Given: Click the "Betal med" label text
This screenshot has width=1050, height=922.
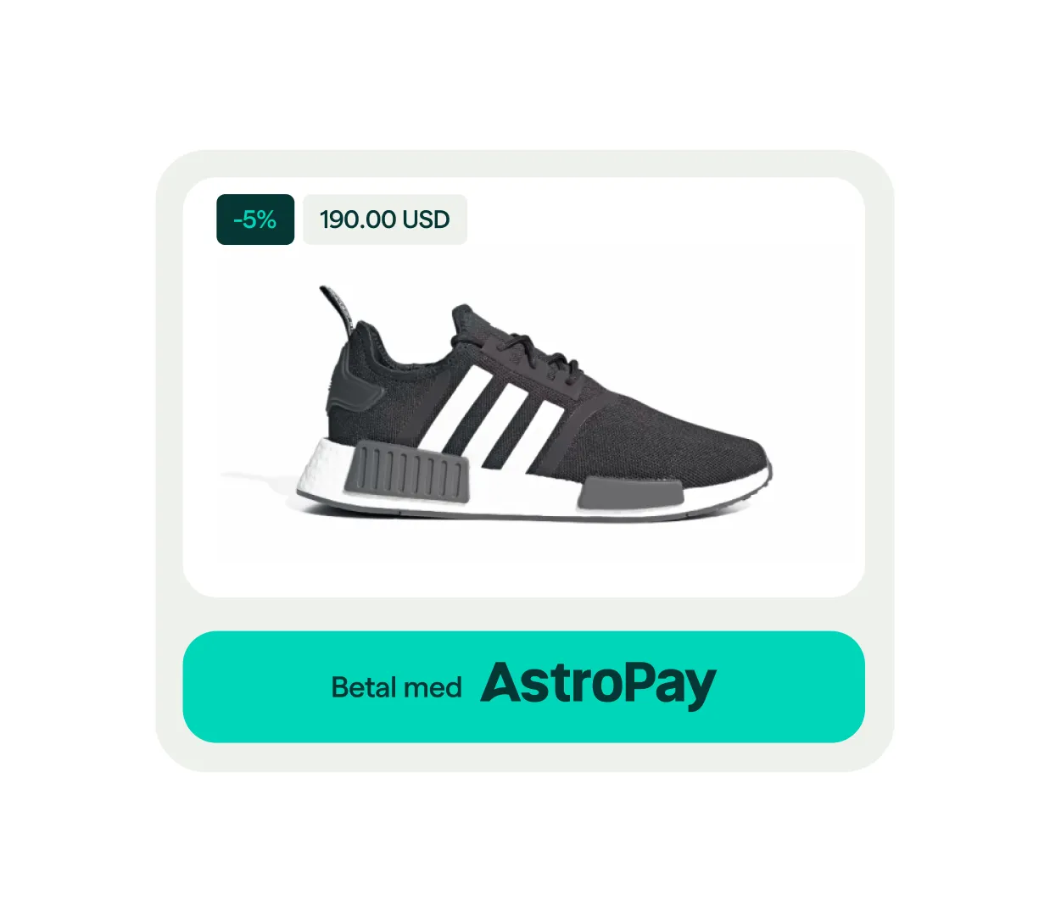Looking at the screenshot, I should pos(396,687).
